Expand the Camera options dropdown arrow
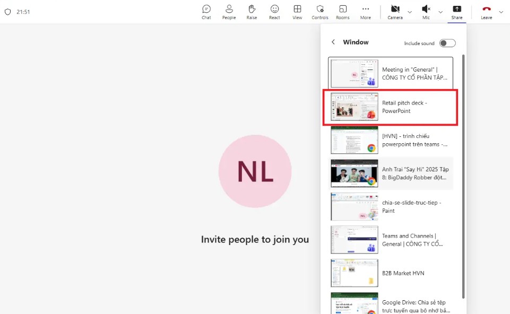Viewport: 510px width, 314px height. pos(410,12)
